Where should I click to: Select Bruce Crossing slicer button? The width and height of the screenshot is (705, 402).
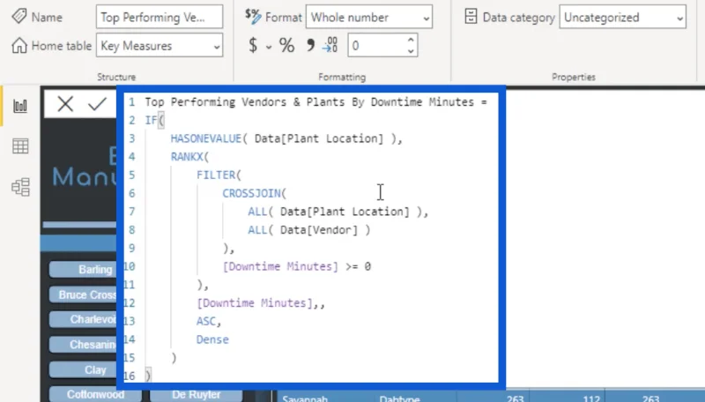point(83,294)
